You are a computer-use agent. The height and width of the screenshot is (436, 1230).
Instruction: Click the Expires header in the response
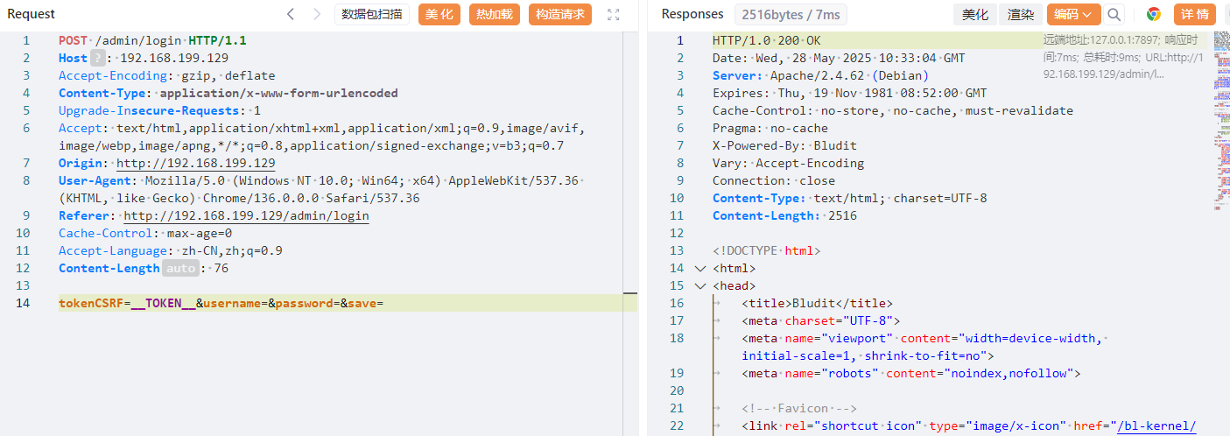pos(849,93)
